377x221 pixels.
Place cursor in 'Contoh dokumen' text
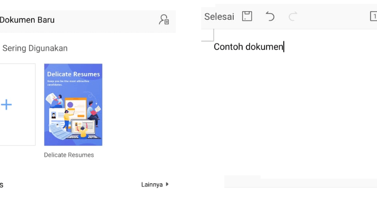(249, 47)
